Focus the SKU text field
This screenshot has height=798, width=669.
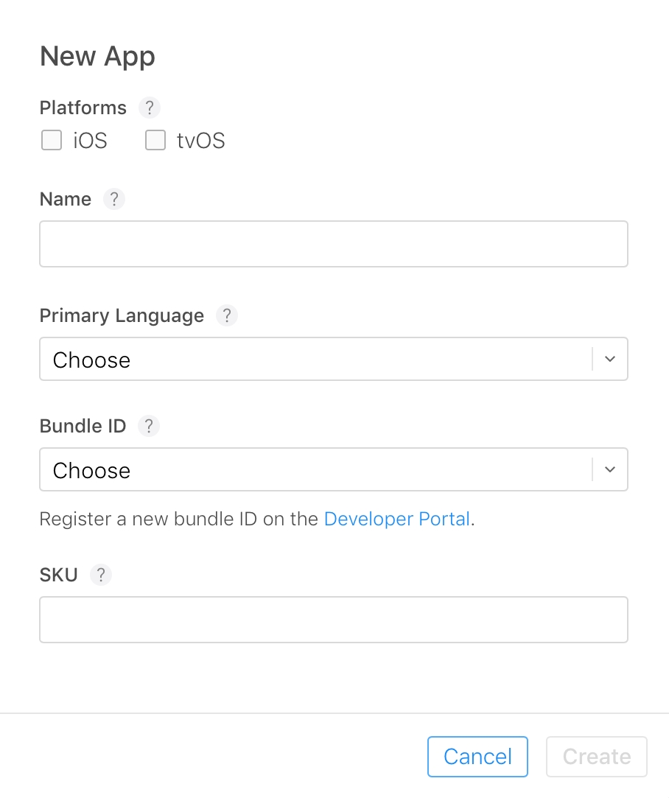point(334,620)
